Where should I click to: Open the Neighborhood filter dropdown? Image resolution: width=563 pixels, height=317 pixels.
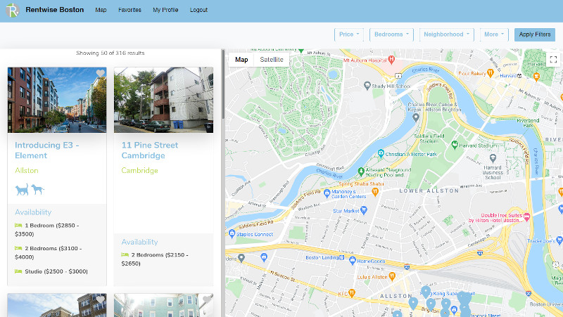pos(447,34)
